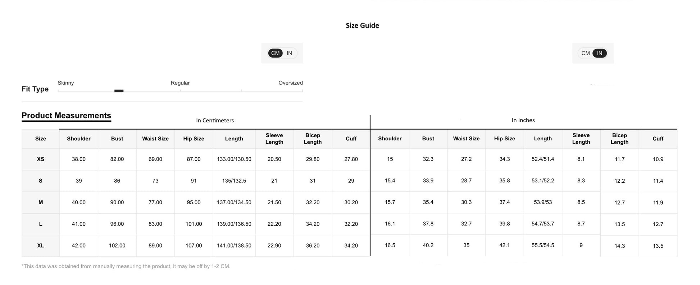Click the In Centimeters table caption
Screen dimensions: 700x285
tap(215, 121)
